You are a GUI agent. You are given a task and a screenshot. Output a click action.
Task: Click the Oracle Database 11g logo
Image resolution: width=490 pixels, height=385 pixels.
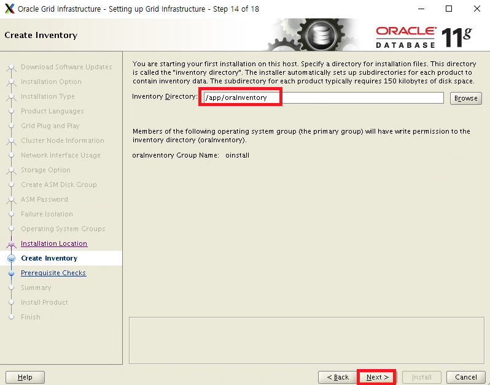(x=424, y=37)
